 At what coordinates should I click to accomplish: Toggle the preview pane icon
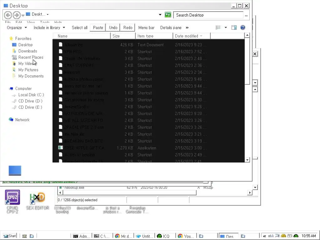click(234, 27)
